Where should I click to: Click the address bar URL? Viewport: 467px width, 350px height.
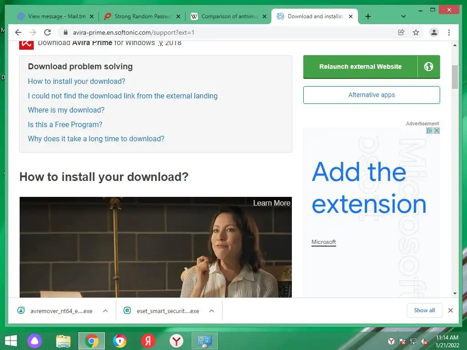tap(134, 32)
